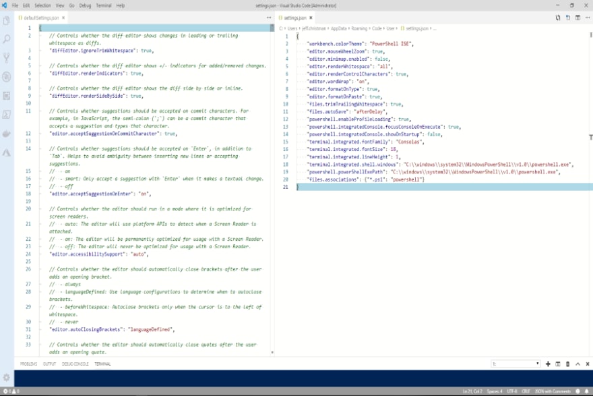593x396 pixels.
Task: Close the terminal panel
Action: [588, 364]
